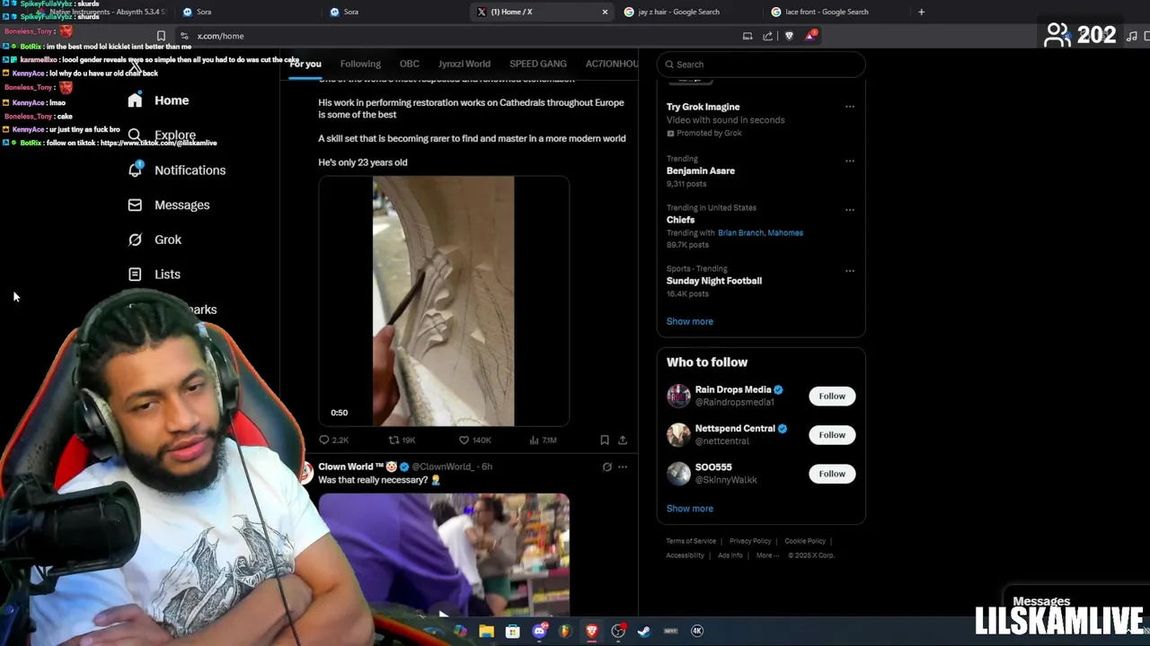
Task: Reply to the stonemason video post
Action: point(333,440)
